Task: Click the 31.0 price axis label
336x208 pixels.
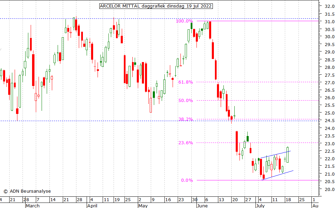Action: tap(330, 21)
